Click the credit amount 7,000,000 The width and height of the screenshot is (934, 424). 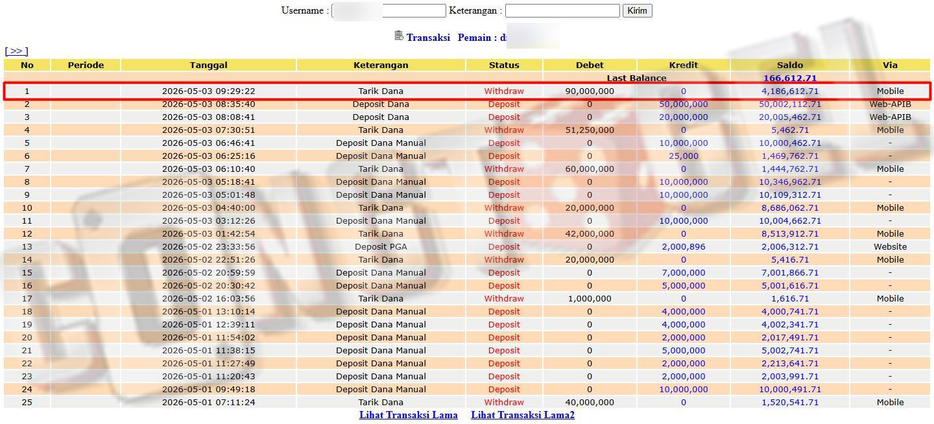click(x=684, y=272)
